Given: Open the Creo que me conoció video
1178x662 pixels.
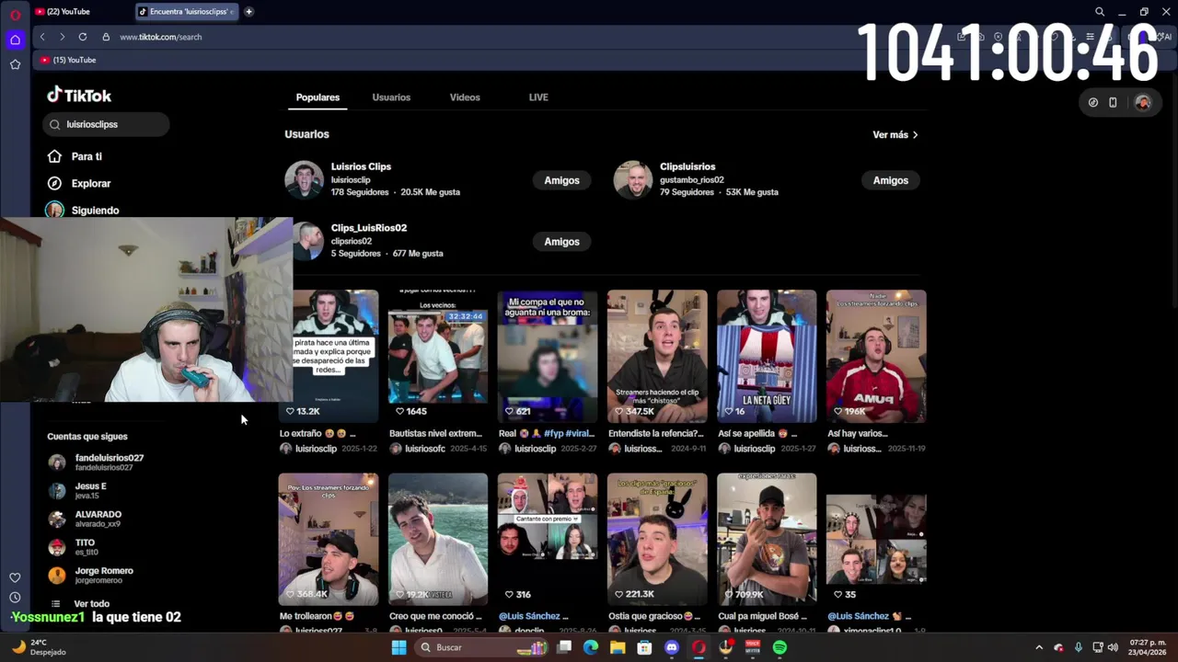Looking at the screenshot, I should click(437, 540).
